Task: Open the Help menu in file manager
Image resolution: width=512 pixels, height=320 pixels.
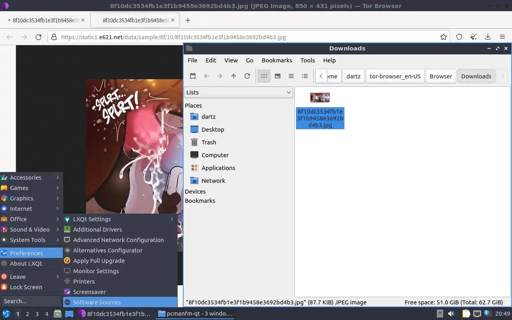Action: coord(329,60)
